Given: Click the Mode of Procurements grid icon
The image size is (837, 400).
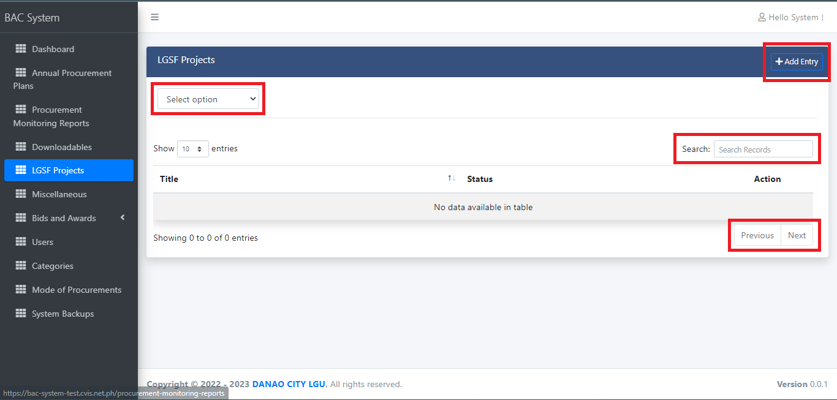Looking at the screenshot, I should click(21, 289).
